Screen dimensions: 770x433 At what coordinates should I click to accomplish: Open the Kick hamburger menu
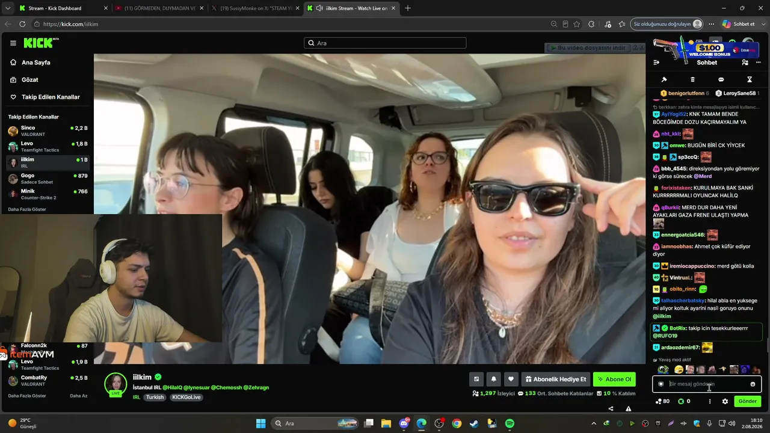13,43
